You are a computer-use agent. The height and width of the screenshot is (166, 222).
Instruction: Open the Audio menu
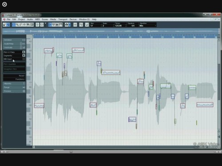[30, 19]
